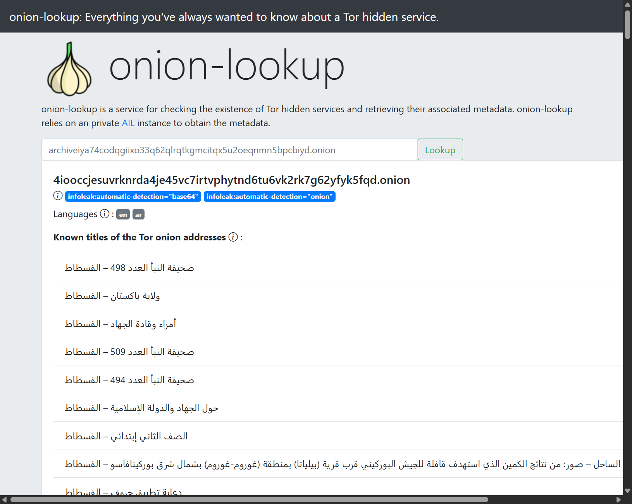Click the title row 'حول الجهاد والدولة الإسلامية'
The height and width of the screenshot is (504, 632).
338,408
